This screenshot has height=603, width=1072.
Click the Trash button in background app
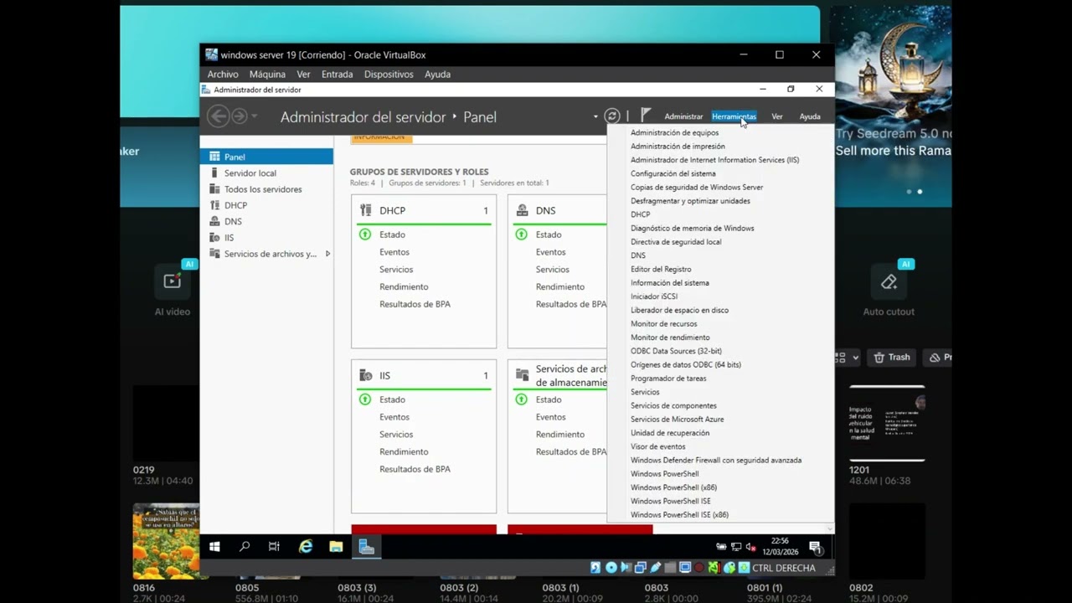[892, 358]
